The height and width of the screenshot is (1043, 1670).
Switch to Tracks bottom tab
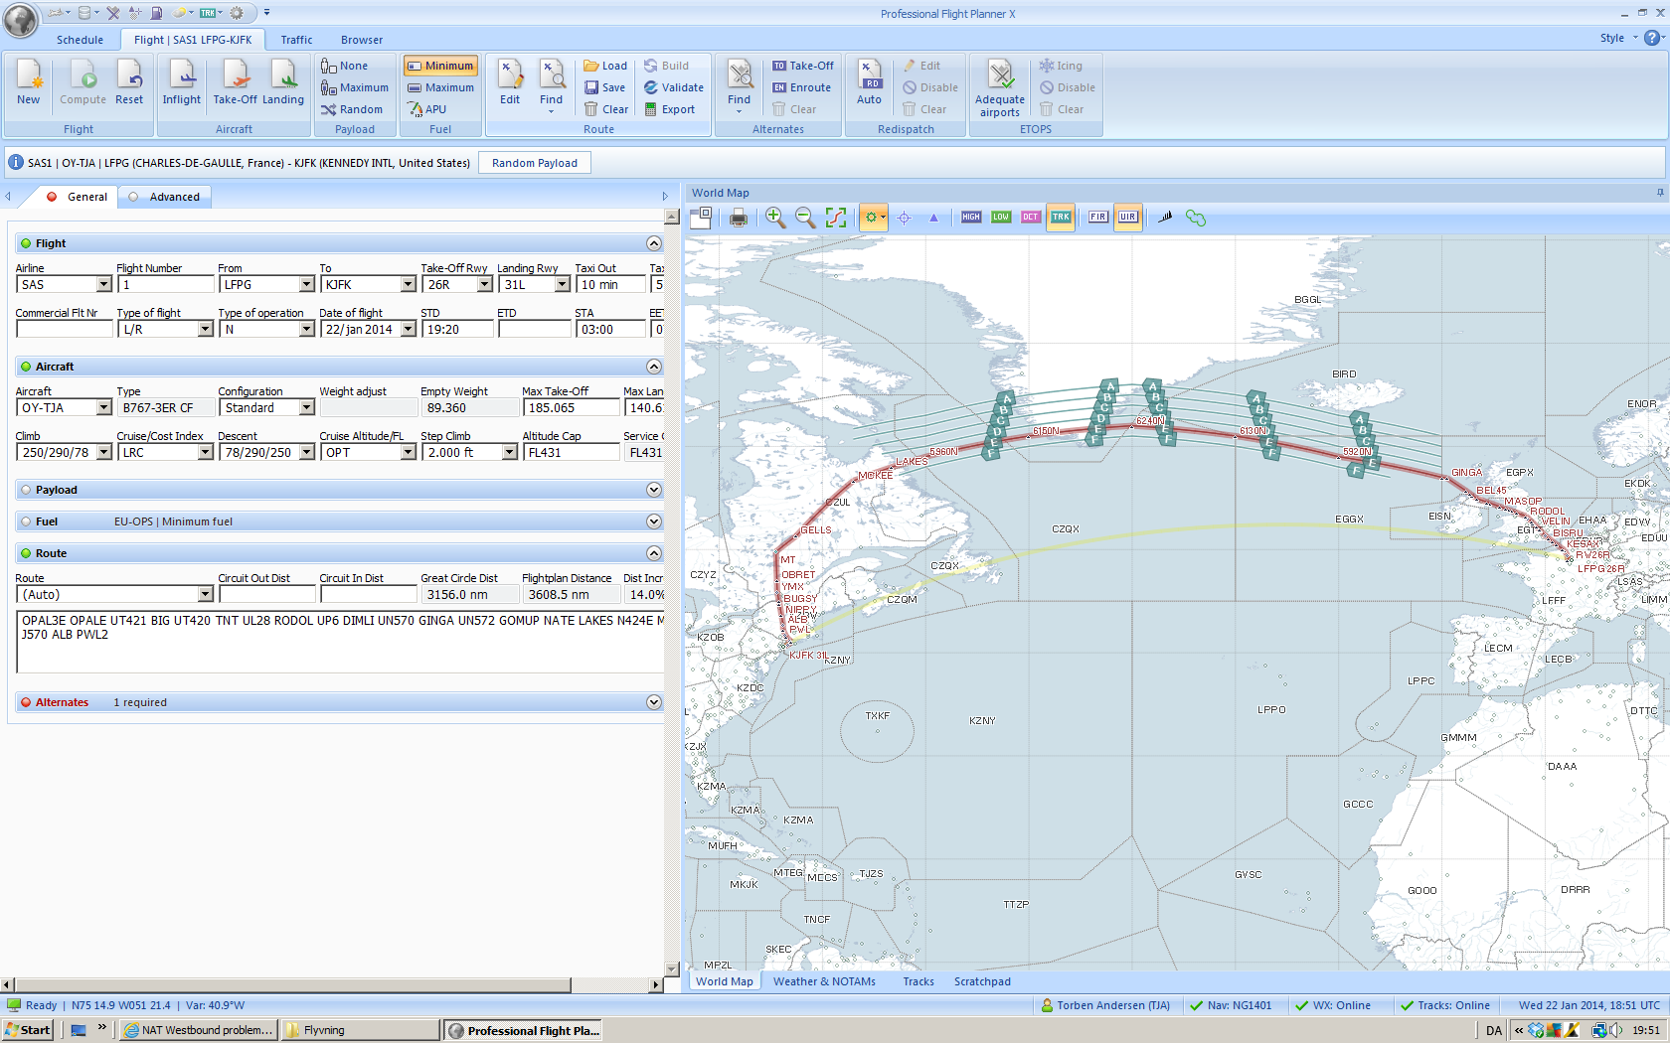[918, 981]
